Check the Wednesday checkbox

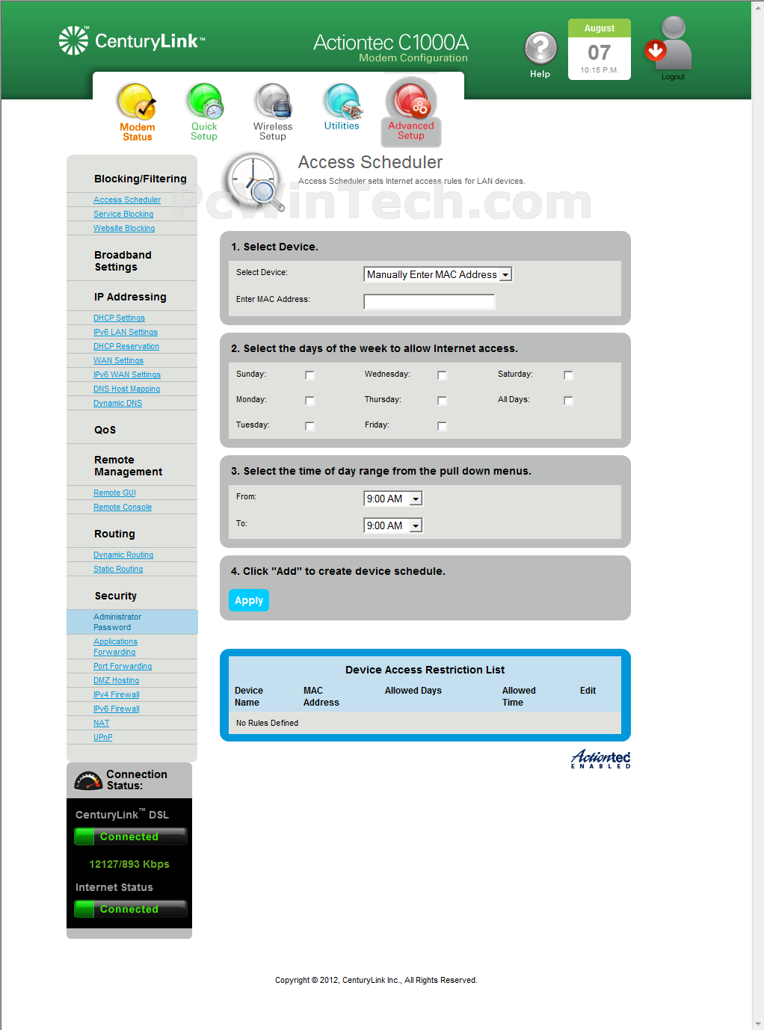(x=442, y=375)
